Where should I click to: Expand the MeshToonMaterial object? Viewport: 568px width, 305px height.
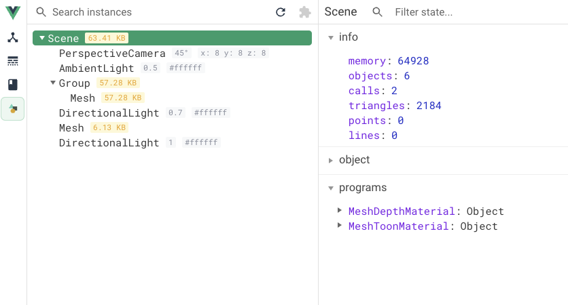point(340,226)
